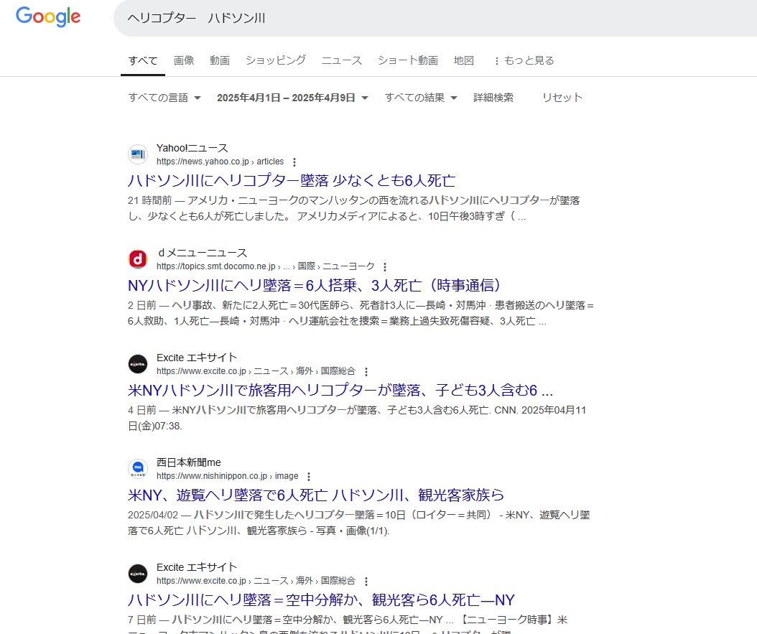
Task: Open the ショート動画 tab
Action: point(408,60)
